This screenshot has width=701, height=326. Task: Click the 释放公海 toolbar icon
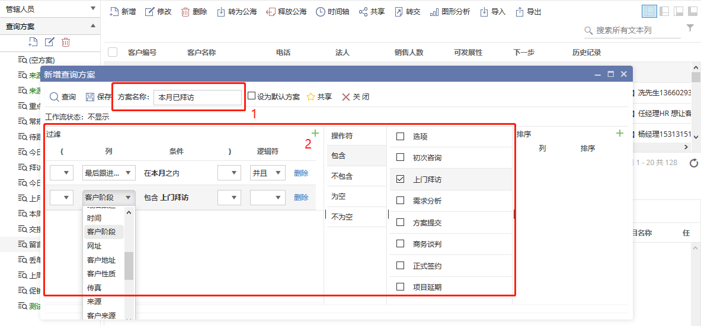click(x=271, y=12)
